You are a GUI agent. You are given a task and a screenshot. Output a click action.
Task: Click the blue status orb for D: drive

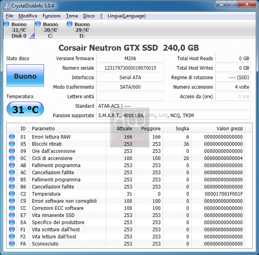(x=69, y=24)
